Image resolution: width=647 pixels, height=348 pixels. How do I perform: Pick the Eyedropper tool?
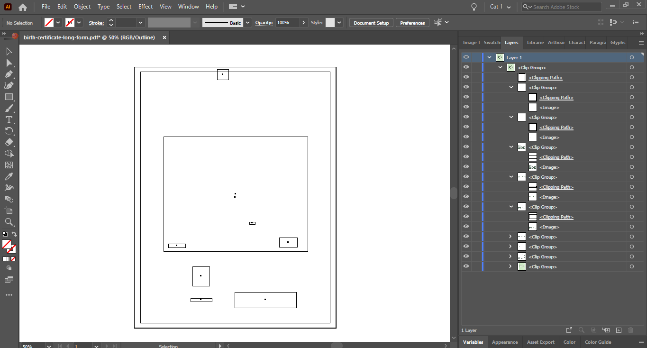pyautogui.click(x=9, y=176)
